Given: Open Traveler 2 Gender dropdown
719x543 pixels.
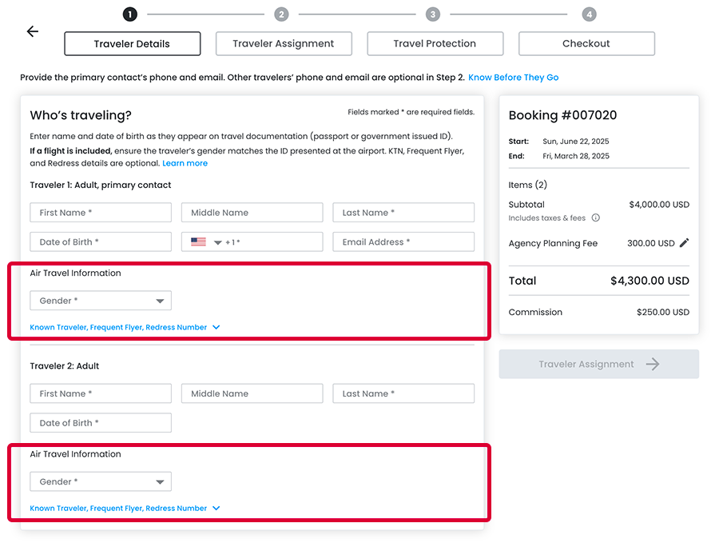Looking at the screenshot, I should 101,482.
